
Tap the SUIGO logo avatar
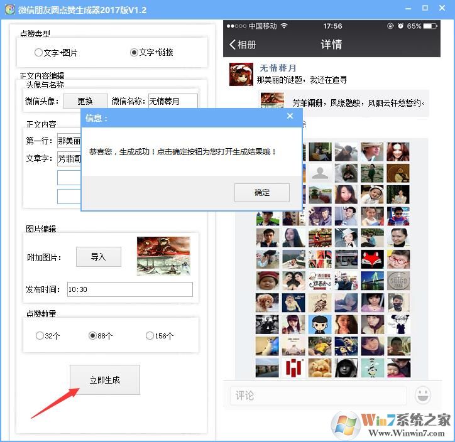(398, 281)
